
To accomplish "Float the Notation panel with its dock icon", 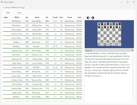I will point(132,50).
